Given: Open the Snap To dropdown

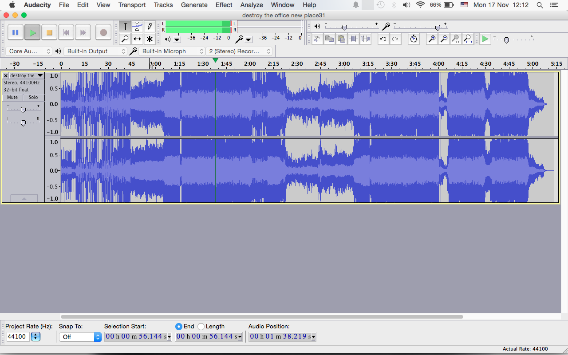Looking at the screenshot, I should 80,337.
